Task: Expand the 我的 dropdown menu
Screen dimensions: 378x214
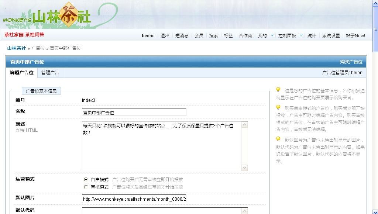Action: click(x=272, y=35)
